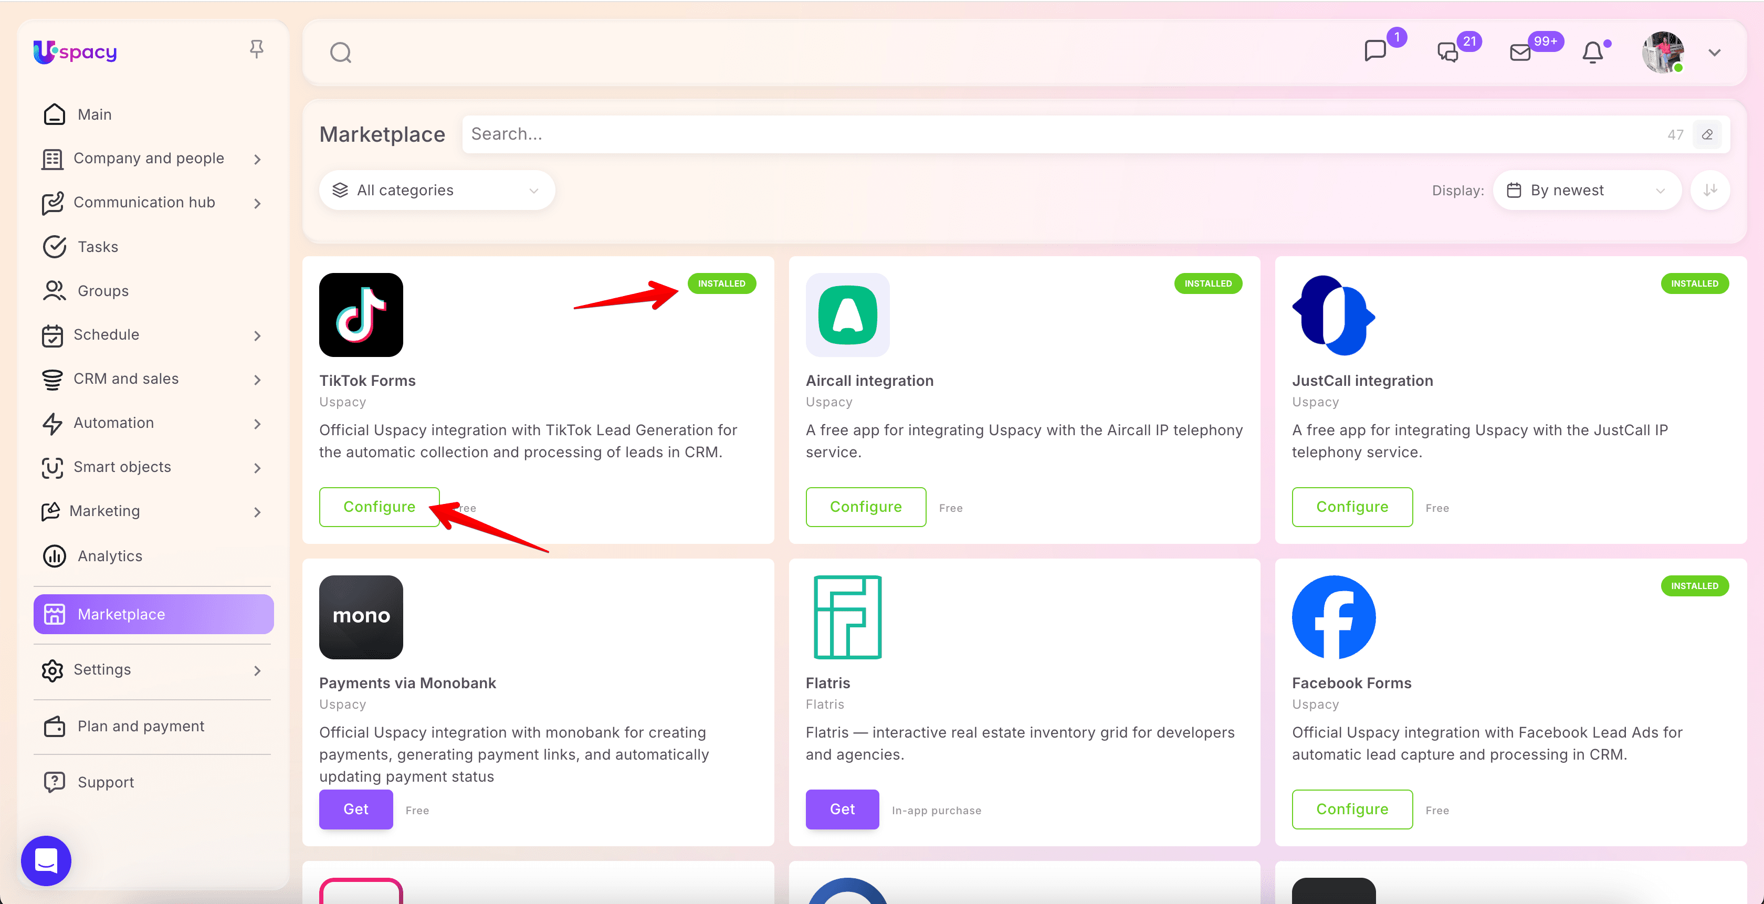Click the INSTALLED badge on Aircall card
Screen dimensions: 1764x904
tap(1208, 283)
